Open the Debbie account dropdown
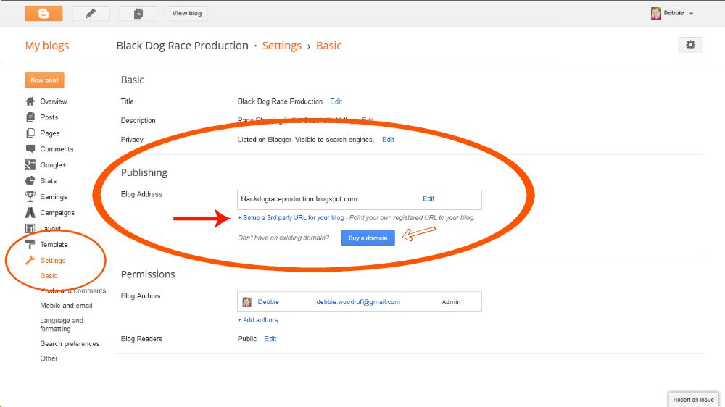This screenshot has width=725, height=407. (x=678, y=13)
